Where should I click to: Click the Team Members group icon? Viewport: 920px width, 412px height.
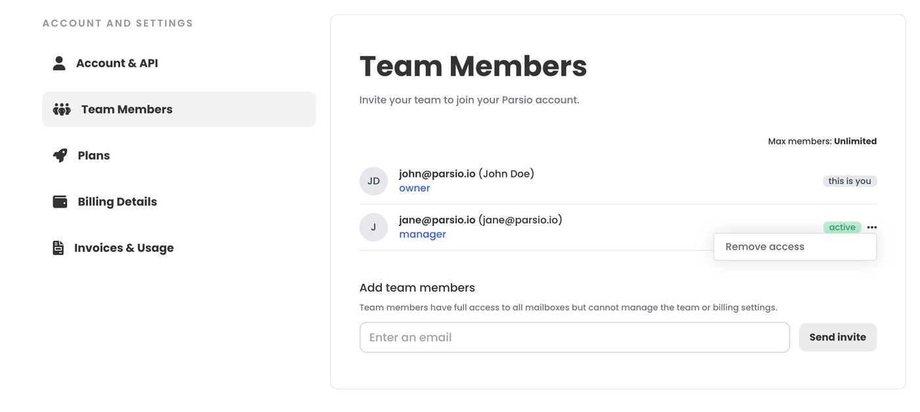click(62, 109)
